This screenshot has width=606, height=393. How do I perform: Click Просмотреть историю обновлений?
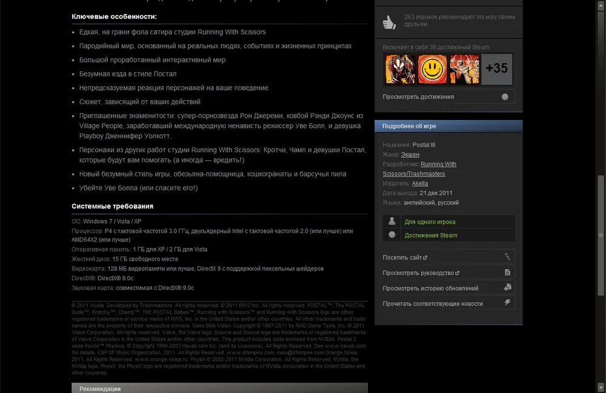(x=448, y=288)
